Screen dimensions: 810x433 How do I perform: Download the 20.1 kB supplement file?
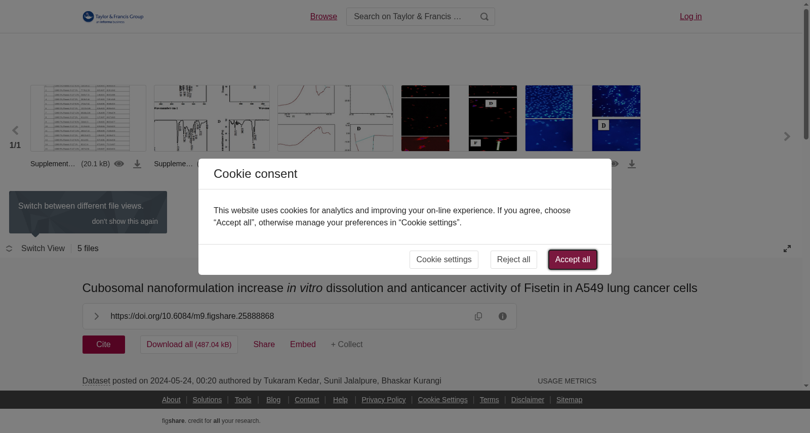[x=137, y=164]
